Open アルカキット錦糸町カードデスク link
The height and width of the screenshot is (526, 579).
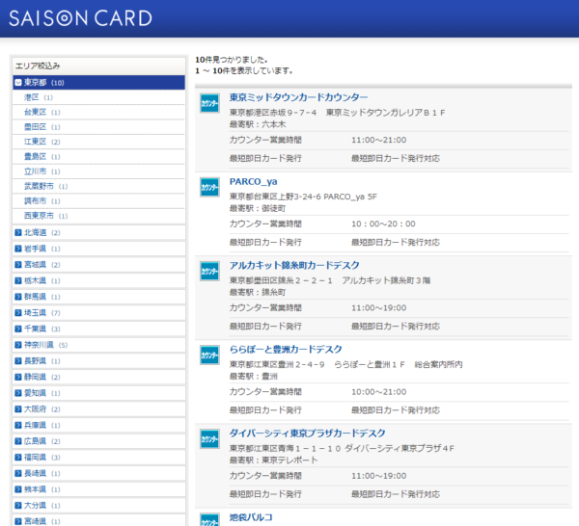tap(294, 265)
